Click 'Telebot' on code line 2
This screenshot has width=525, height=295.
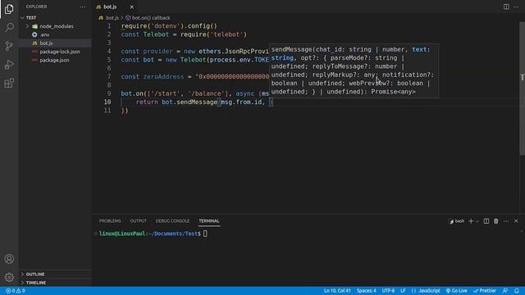156,34
